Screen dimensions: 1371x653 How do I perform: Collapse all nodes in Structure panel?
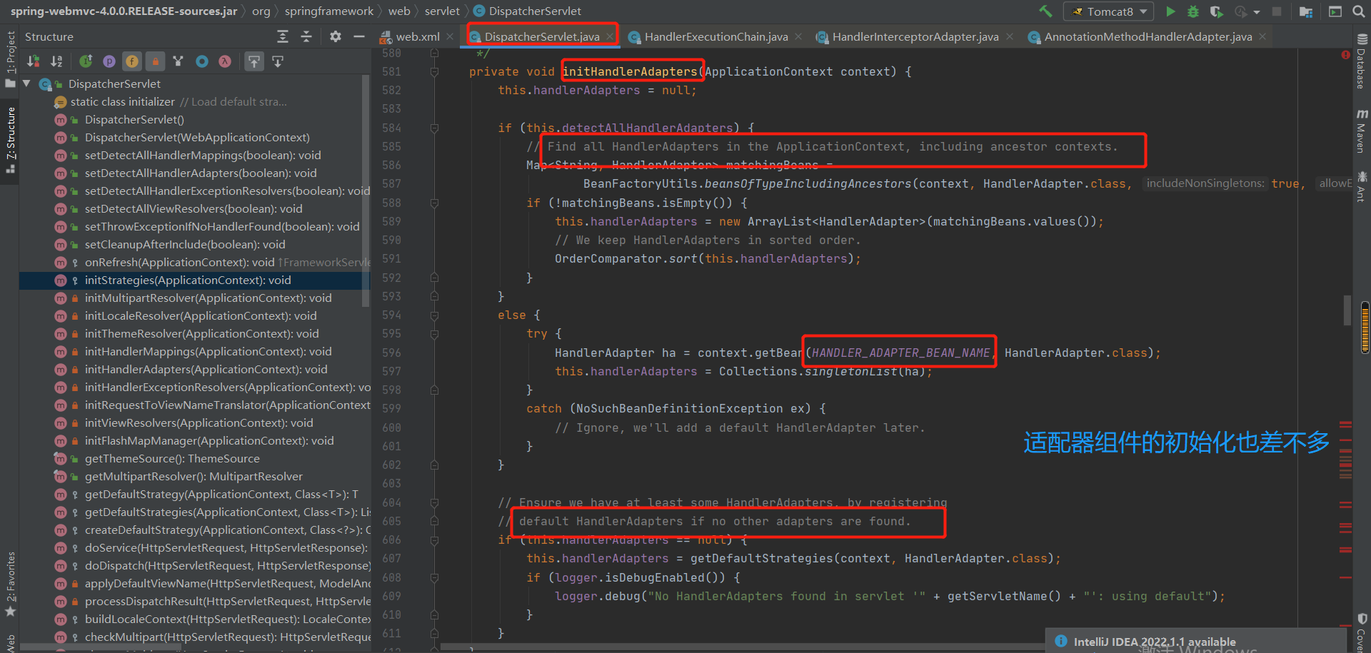(x=306, y=36)
